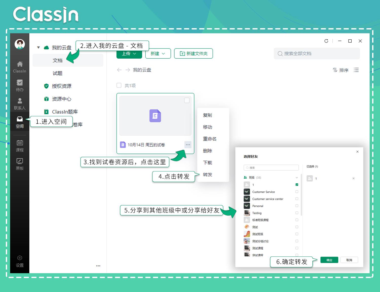380x292 pixels.
Task: Check the Customer Service checkbox
Action: click(297, 192)
